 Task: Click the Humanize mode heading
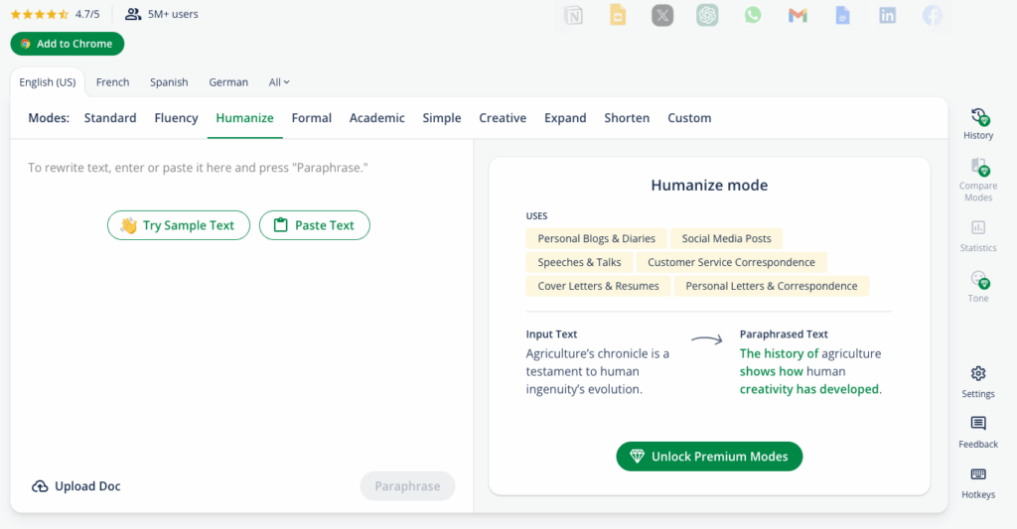click(709, 186)
